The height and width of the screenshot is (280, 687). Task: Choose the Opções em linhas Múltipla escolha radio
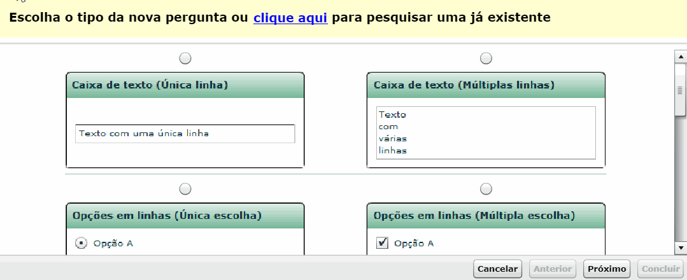click(x=486, y=189)
